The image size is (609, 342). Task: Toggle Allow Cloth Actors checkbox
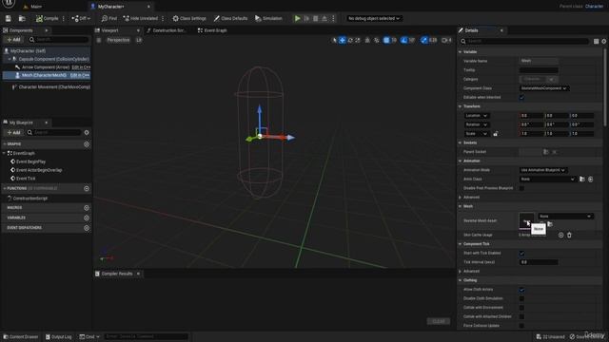point(521,290)
